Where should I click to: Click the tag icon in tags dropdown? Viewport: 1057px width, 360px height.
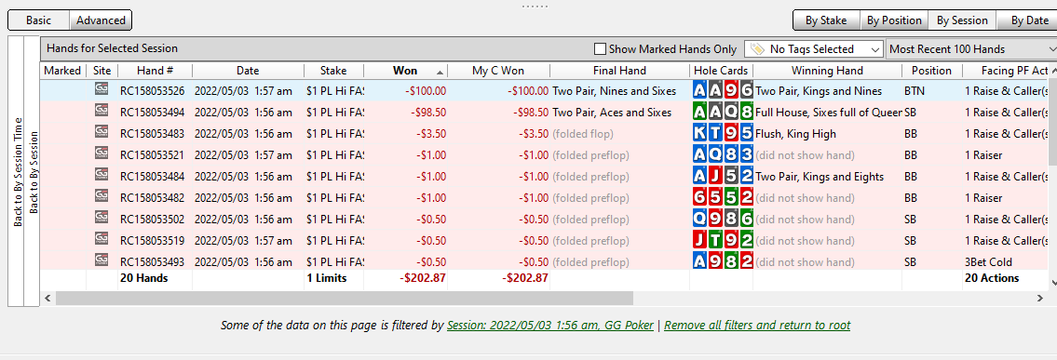click(x=757, y=49)
